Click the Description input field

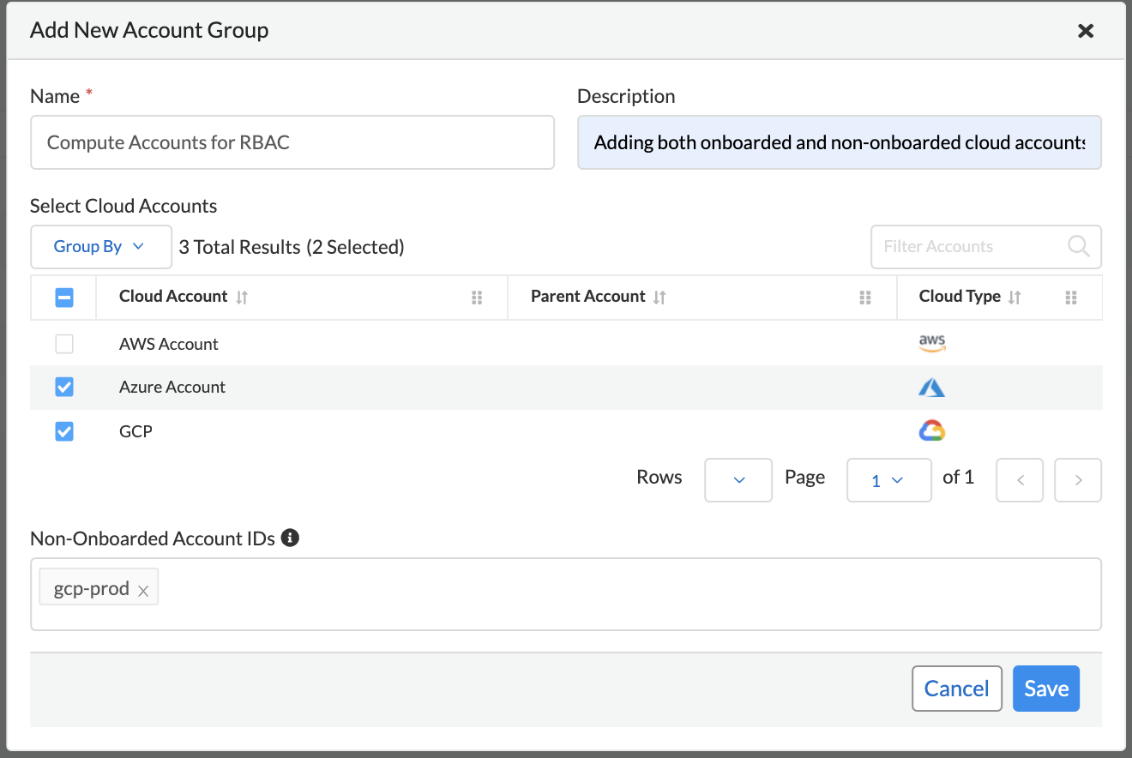[x=840, y=142]
